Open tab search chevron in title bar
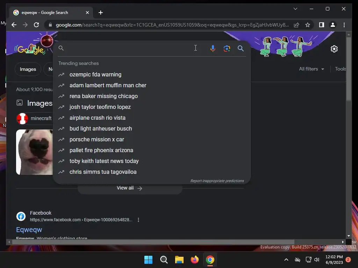This screenshot has width=358, height=268. [295, 9]
